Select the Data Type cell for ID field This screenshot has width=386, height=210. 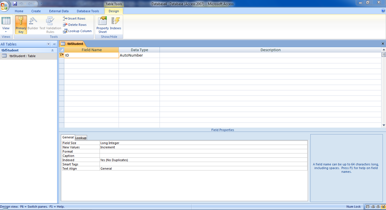tap(139, 55)
